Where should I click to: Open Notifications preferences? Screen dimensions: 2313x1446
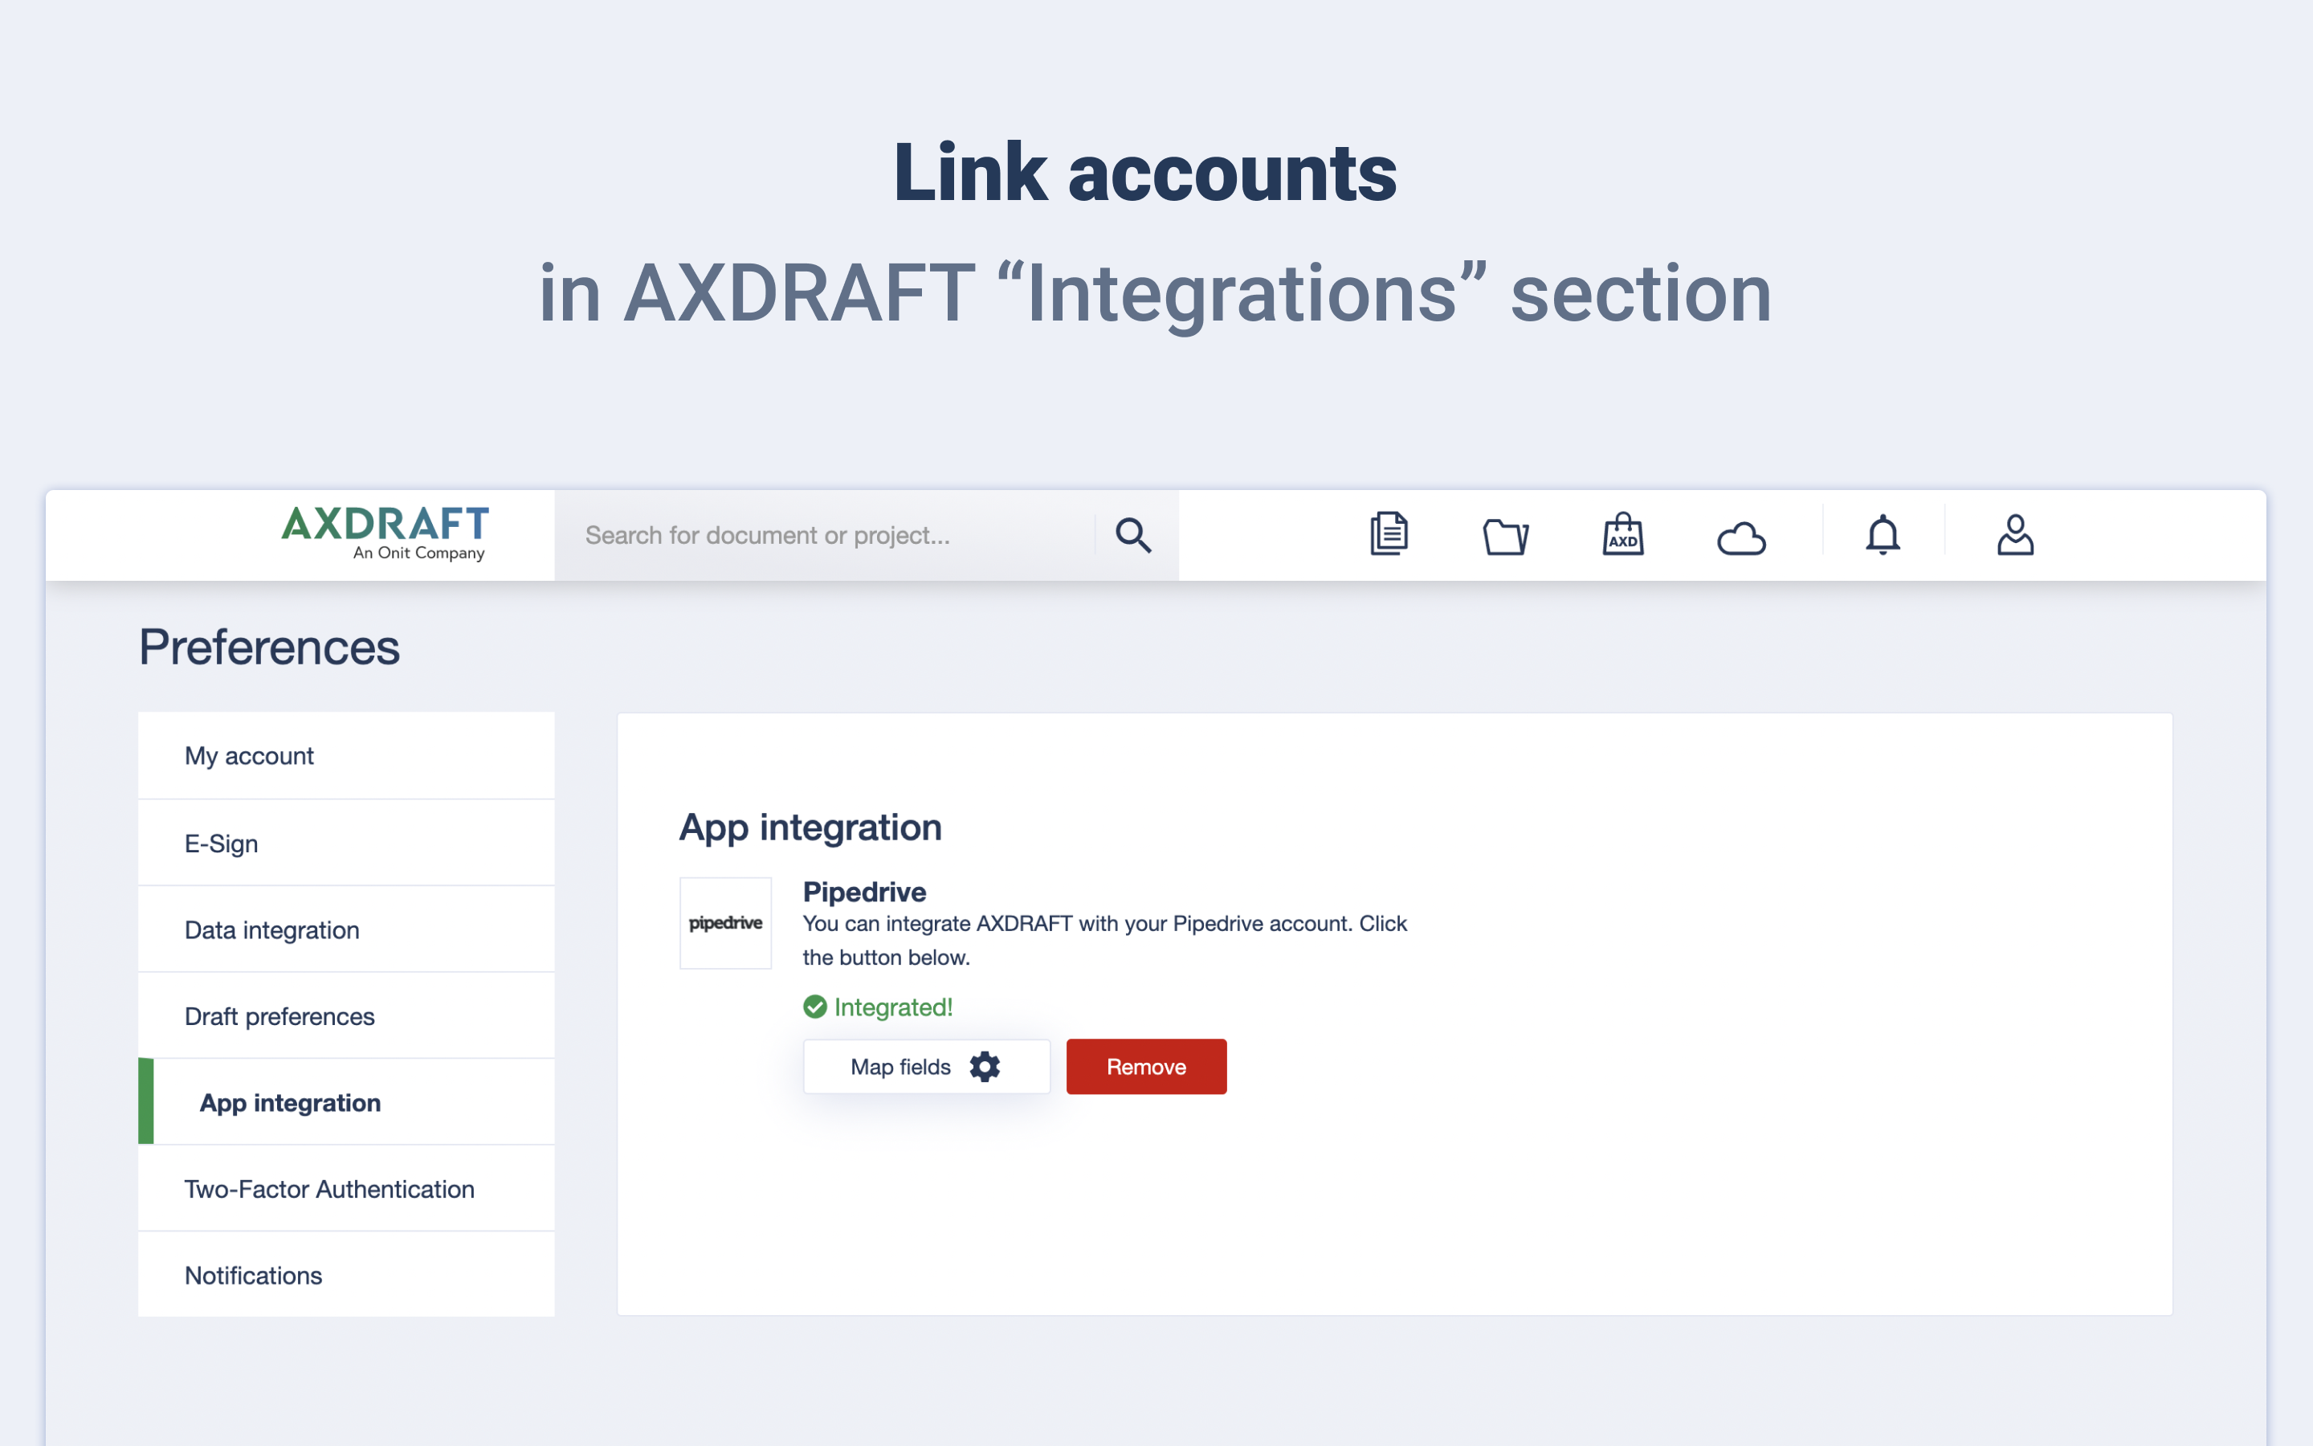coord(346,1275)
